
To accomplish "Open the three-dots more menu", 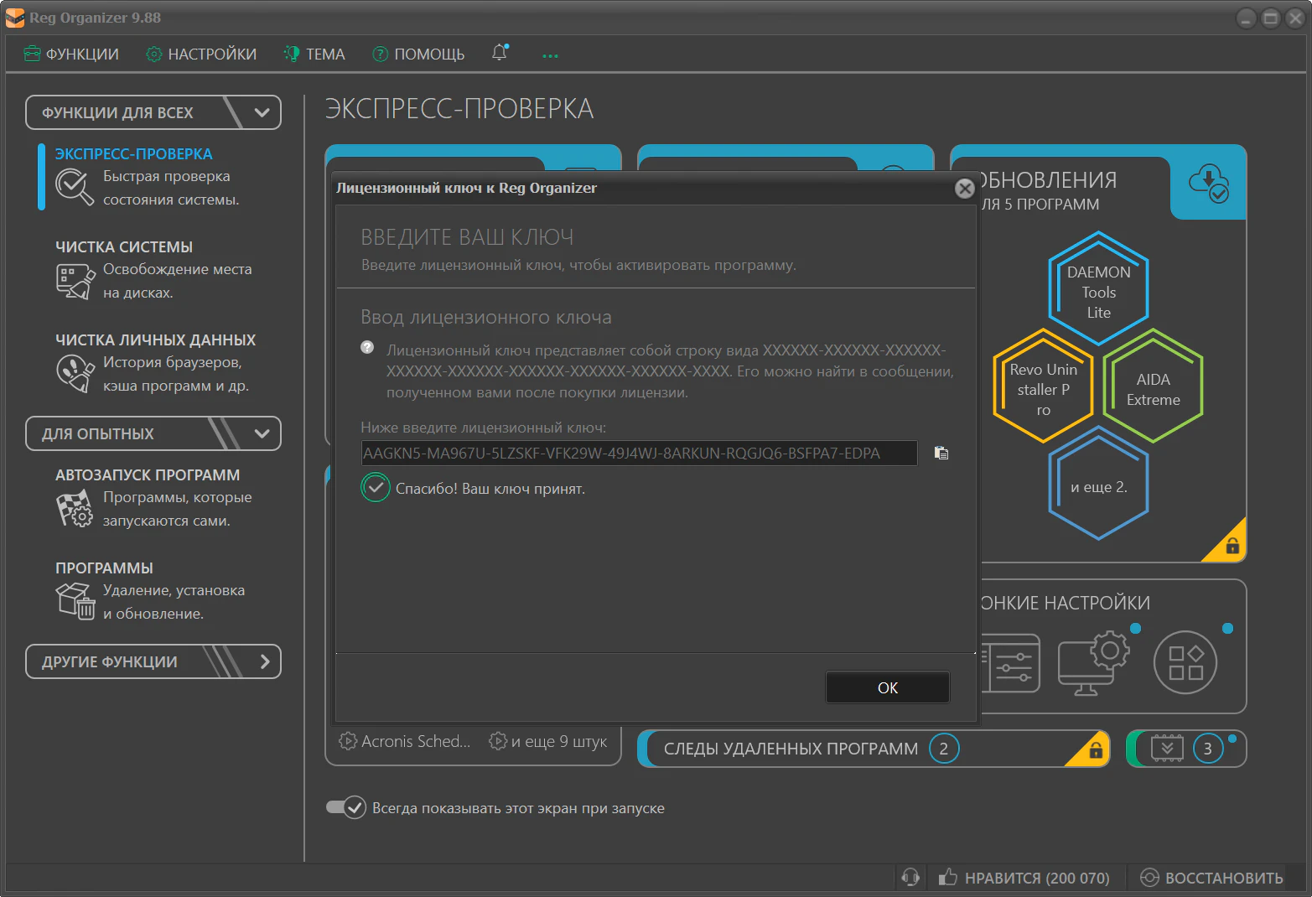I will point(550,55).
